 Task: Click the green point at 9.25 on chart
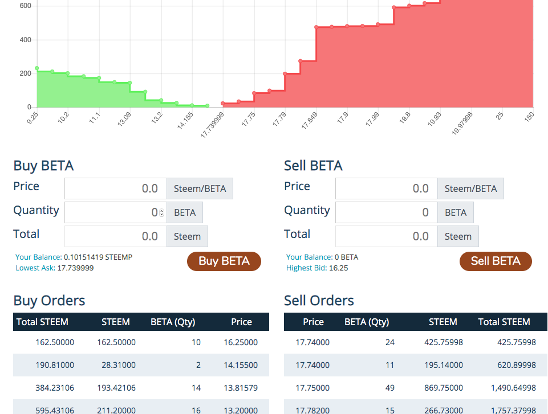(36, 68)
